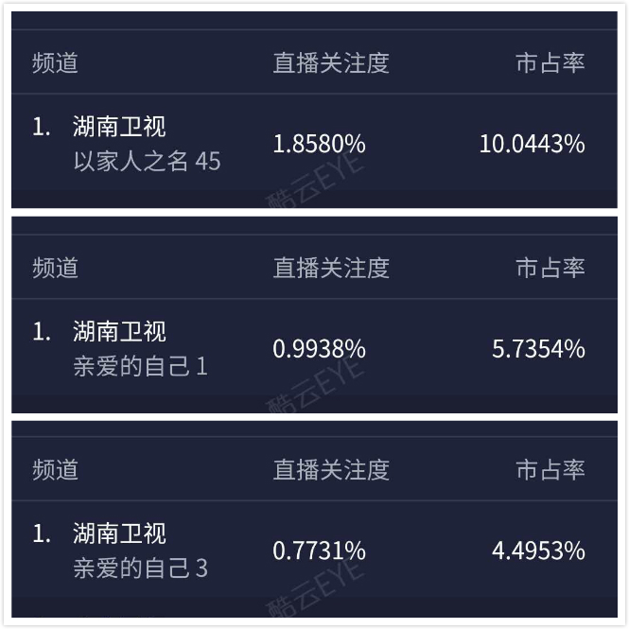This screenshot has width=629, height=629.
Task: Select 湖南卫视 channel airing 亲爱的自己 3
Action: click(119, 533)
